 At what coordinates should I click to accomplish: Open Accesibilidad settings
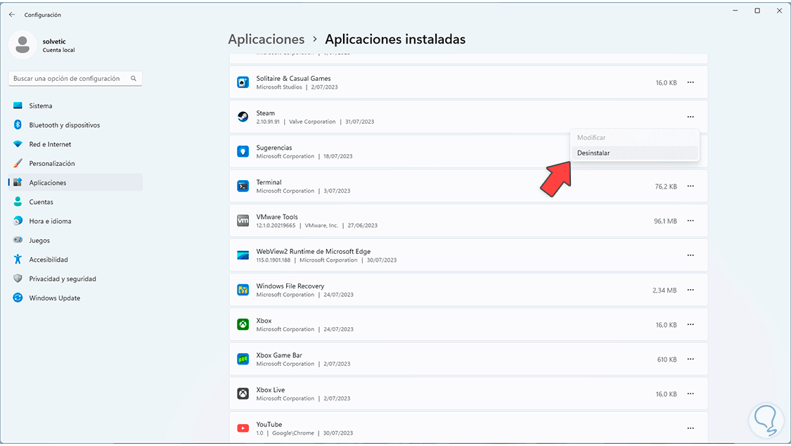[76, 260]
